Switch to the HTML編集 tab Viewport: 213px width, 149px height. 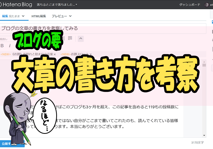(39, 16)
